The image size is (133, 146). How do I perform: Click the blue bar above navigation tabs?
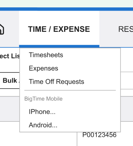pos(66,9)
